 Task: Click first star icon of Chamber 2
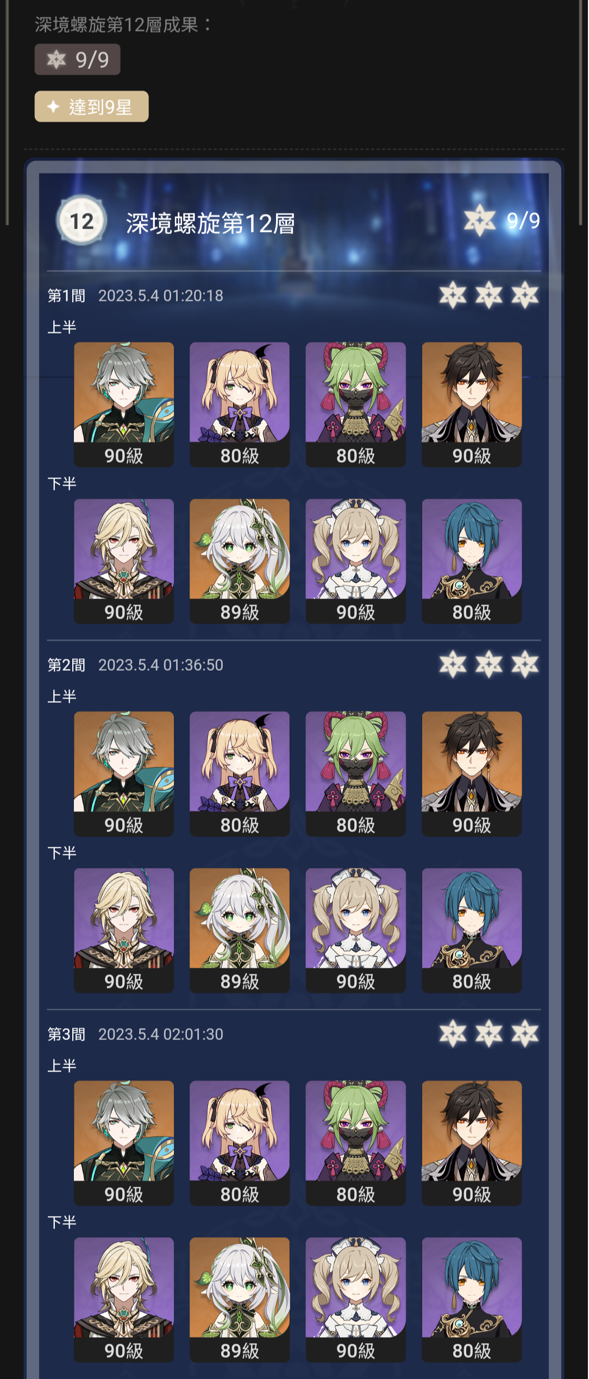(x=453, y=664)
